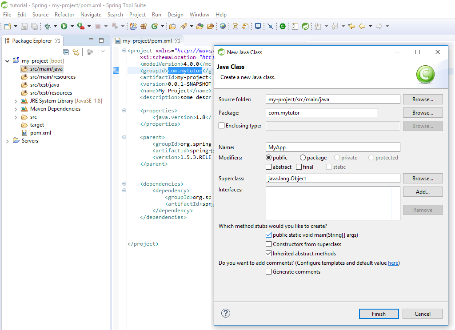
Task: Click the green Boot Dashboard power icon
Action: [x=283, y=26]
